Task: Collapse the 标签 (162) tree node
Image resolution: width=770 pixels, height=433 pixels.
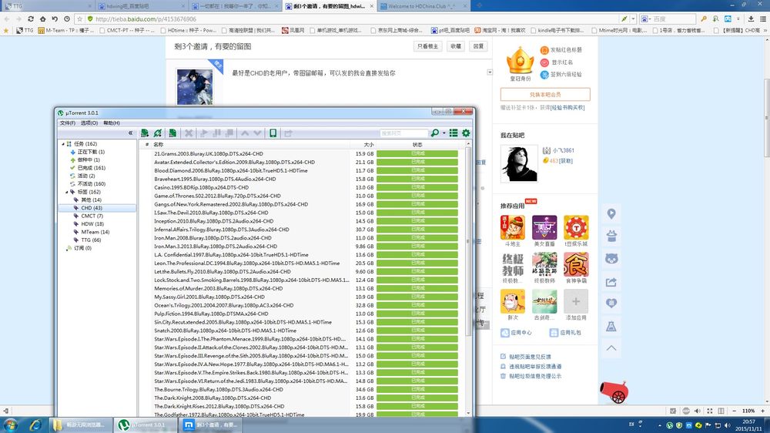Action: [x=67, y=192]
